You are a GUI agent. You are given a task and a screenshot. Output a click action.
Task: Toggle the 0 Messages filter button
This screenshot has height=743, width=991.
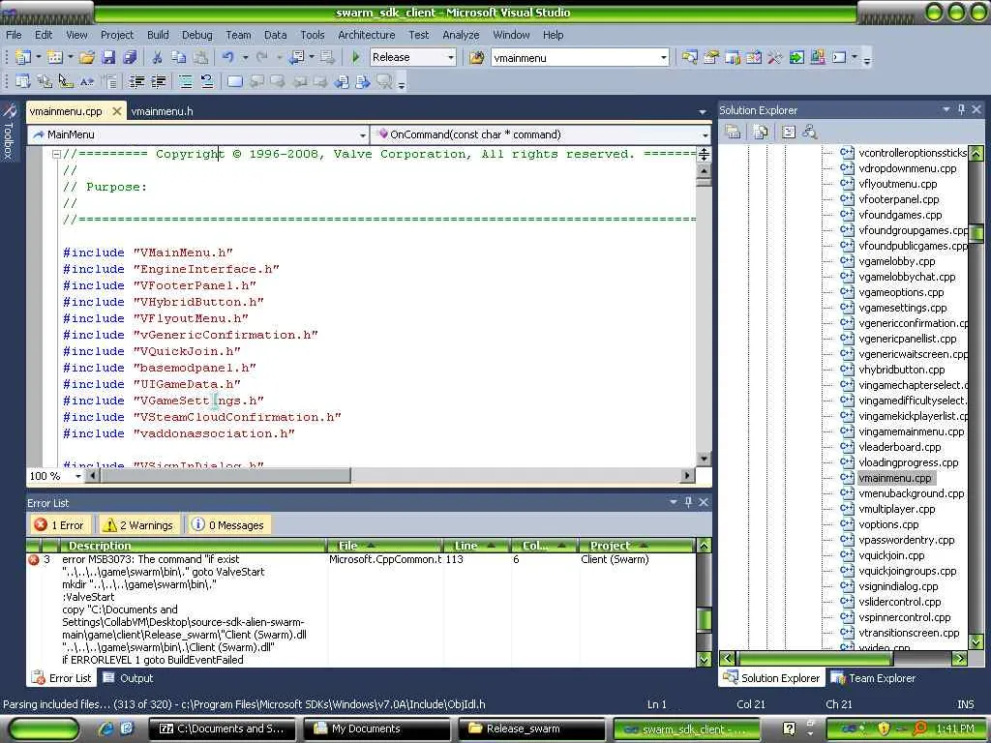pos(228,525)
